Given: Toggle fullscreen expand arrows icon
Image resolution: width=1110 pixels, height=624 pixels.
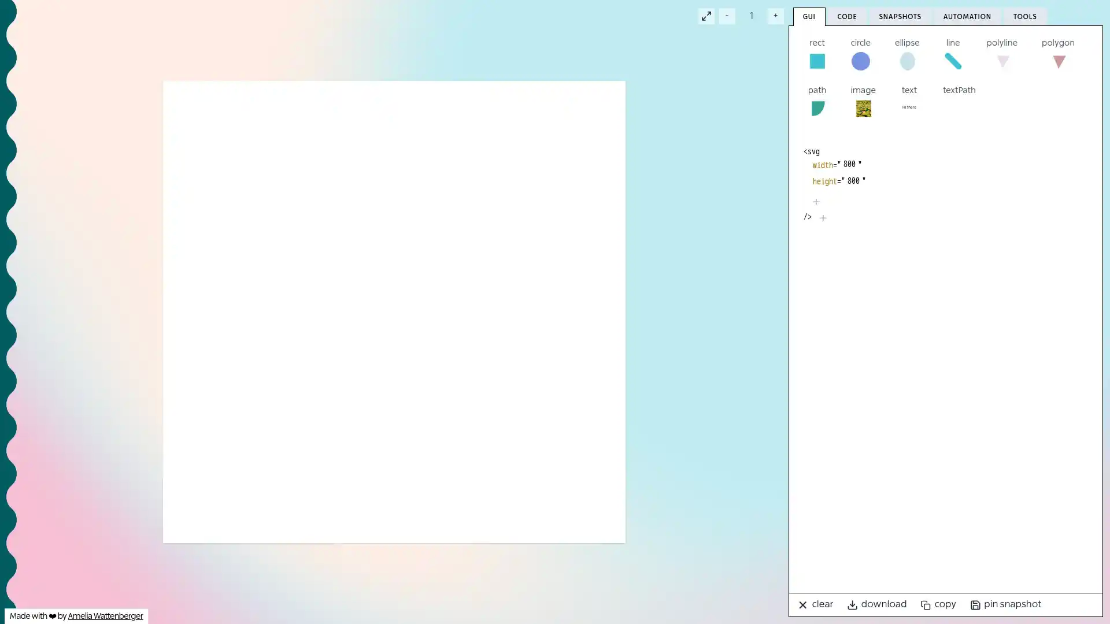Looking at the screenshot, I should [706, 16].
